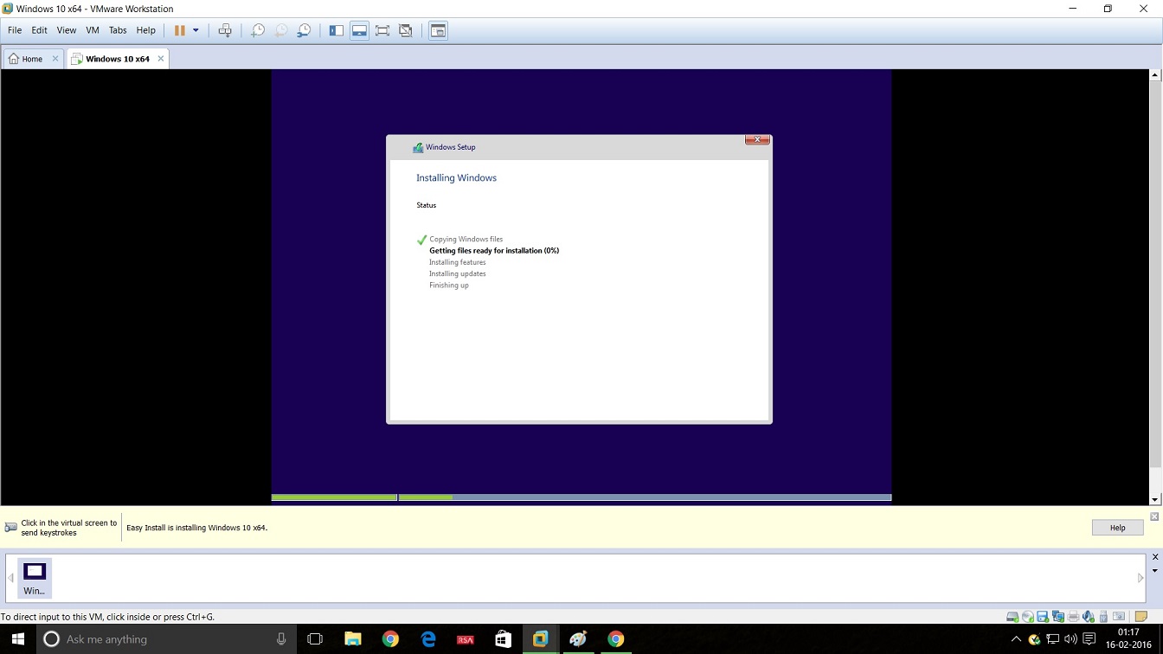Click 'Getting files ready for installation (0%)' text
The width and height of the screenshot is (1163, 654).
(x=494, y=251)
